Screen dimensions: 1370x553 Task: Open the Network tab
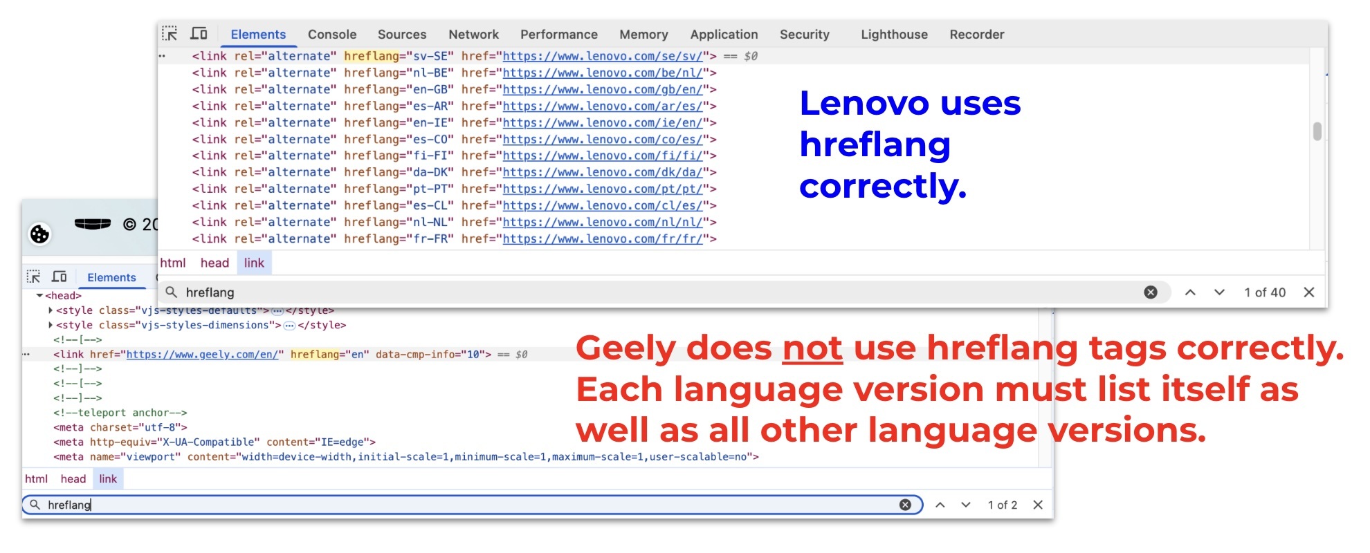[473, 34]
